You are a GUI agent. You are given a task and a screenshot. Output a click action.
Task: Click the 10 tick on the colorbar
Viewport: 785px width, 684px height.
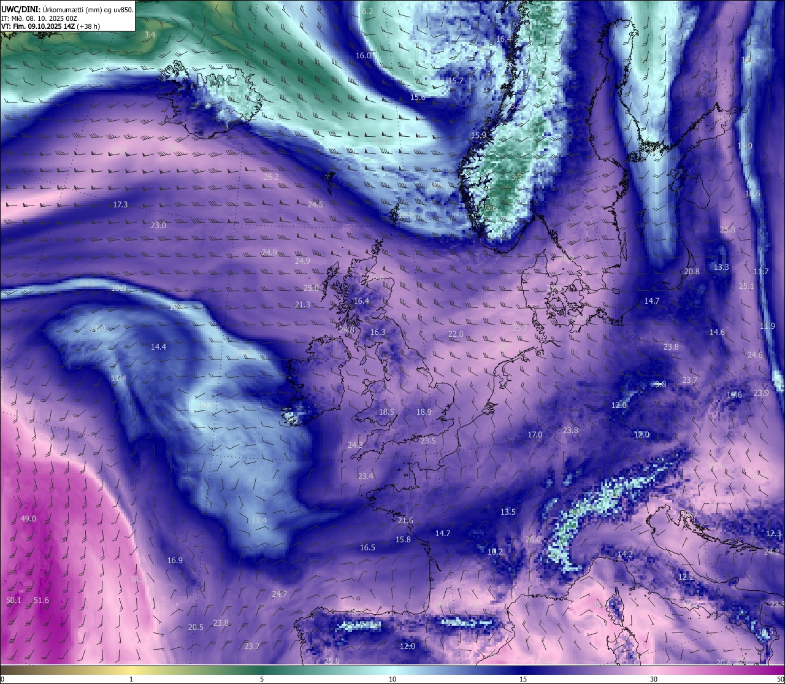click(x=392, y=679)
